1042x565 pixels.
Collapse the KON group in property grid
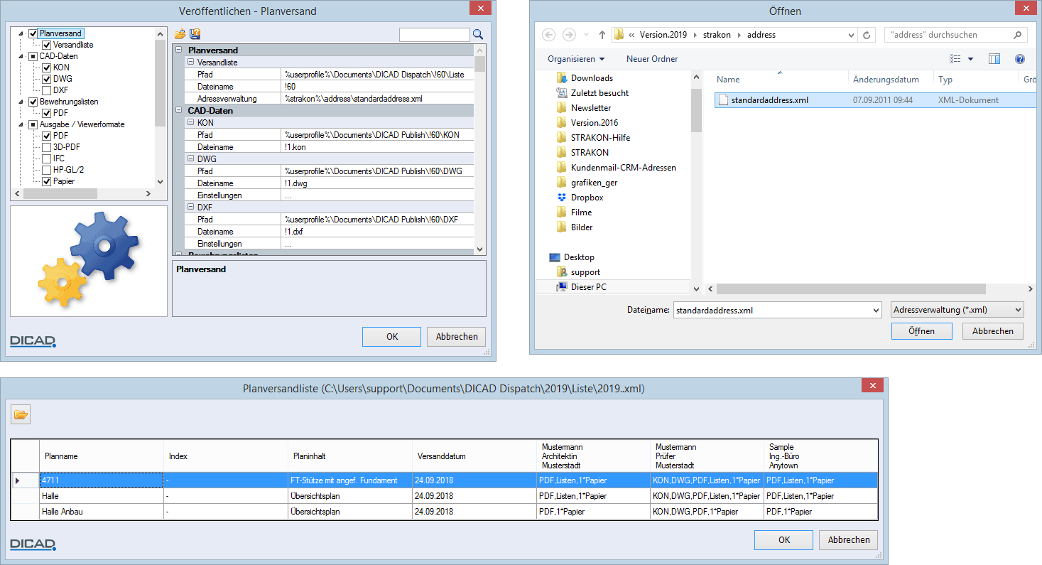click(x=190, y=123)
